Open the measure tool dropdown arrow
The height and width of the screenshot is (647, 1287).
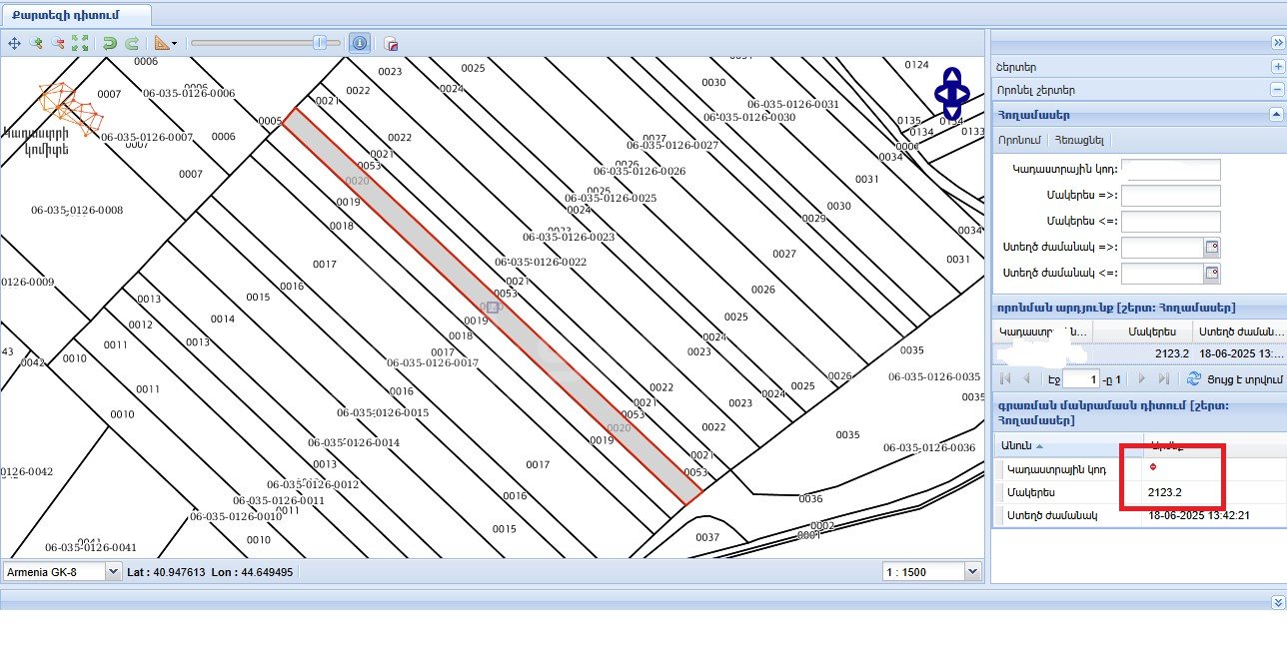(175, 44)
